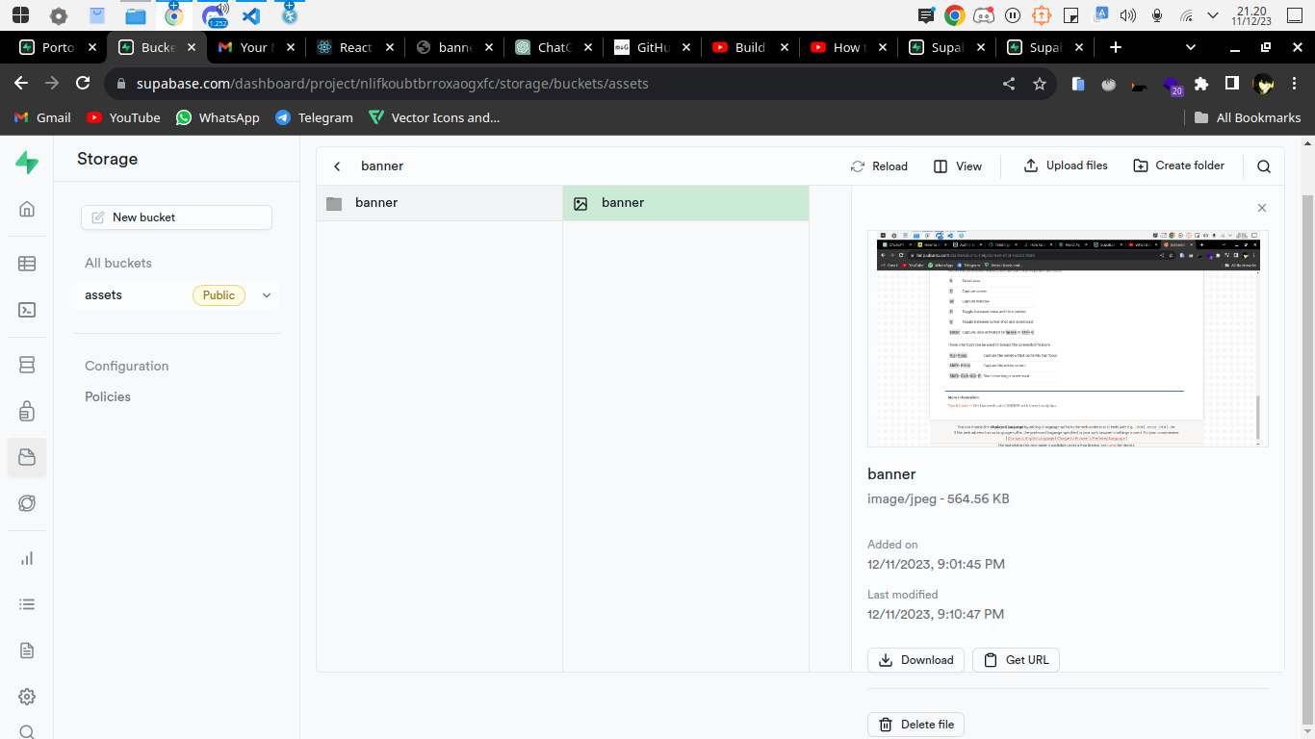The width and height of the screenshot is (1315, 739).
Task: Switch to the Porto browser tab
Action: (x=58, y=47)
